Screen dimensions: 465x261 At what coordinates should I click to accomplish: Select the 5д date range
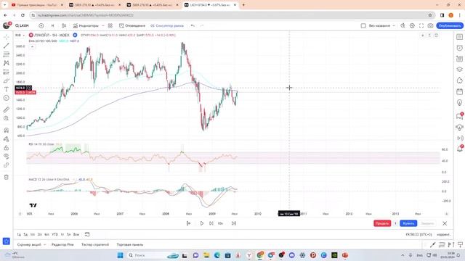click(x=26, y=234)
